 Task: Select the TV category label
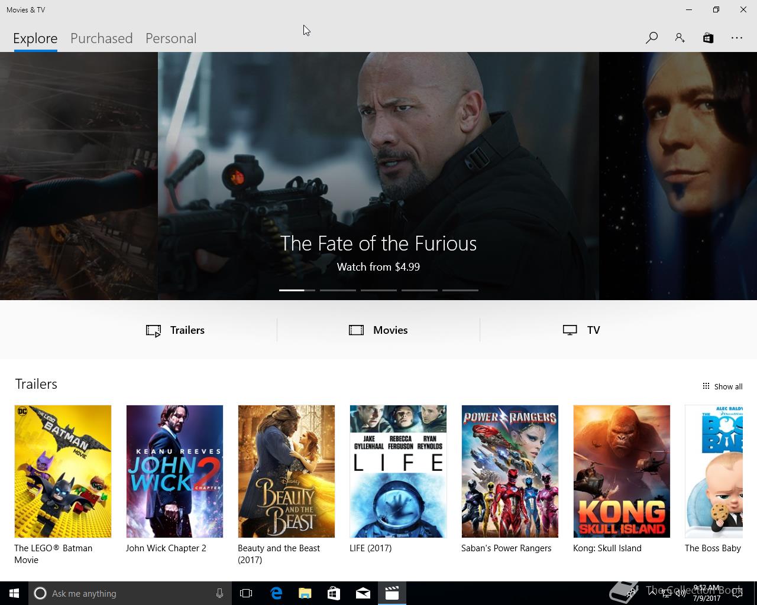pyautogui.click(x=594, y=330)
